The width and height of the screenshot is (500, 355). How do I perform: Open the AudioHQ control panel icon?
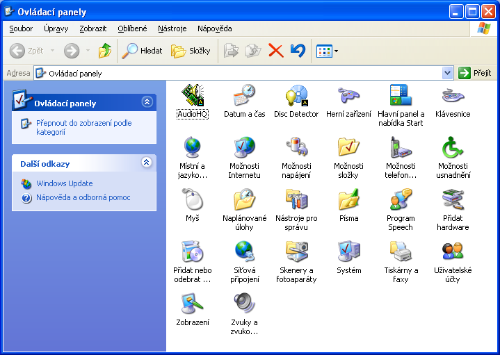point(193,96)
